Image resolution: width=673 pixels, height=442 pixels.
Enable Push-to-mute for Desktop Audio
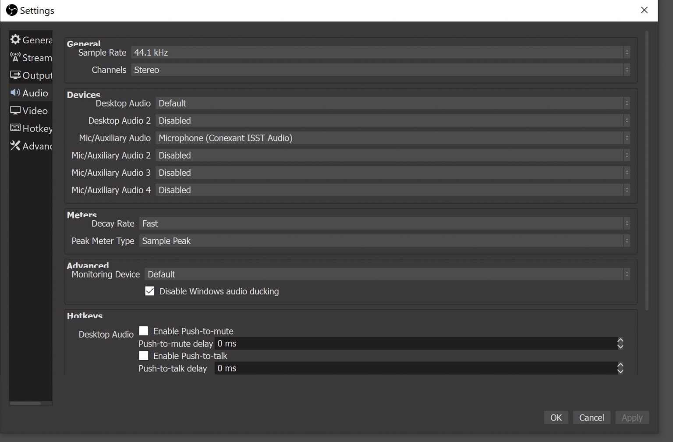(144, 331)
